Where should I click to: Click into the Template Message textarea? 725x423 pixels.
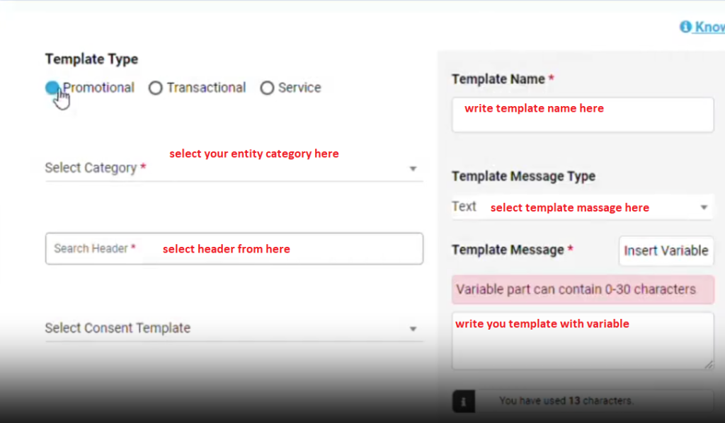point(583,341)
